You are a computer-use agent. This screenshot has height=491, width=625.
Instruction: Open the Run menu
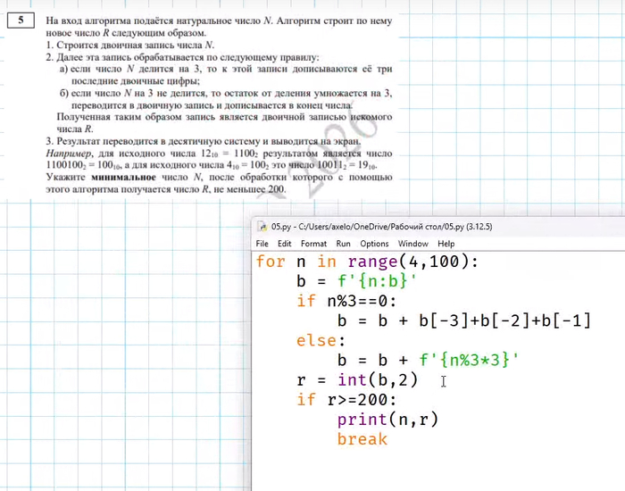[x=343, y=244]
